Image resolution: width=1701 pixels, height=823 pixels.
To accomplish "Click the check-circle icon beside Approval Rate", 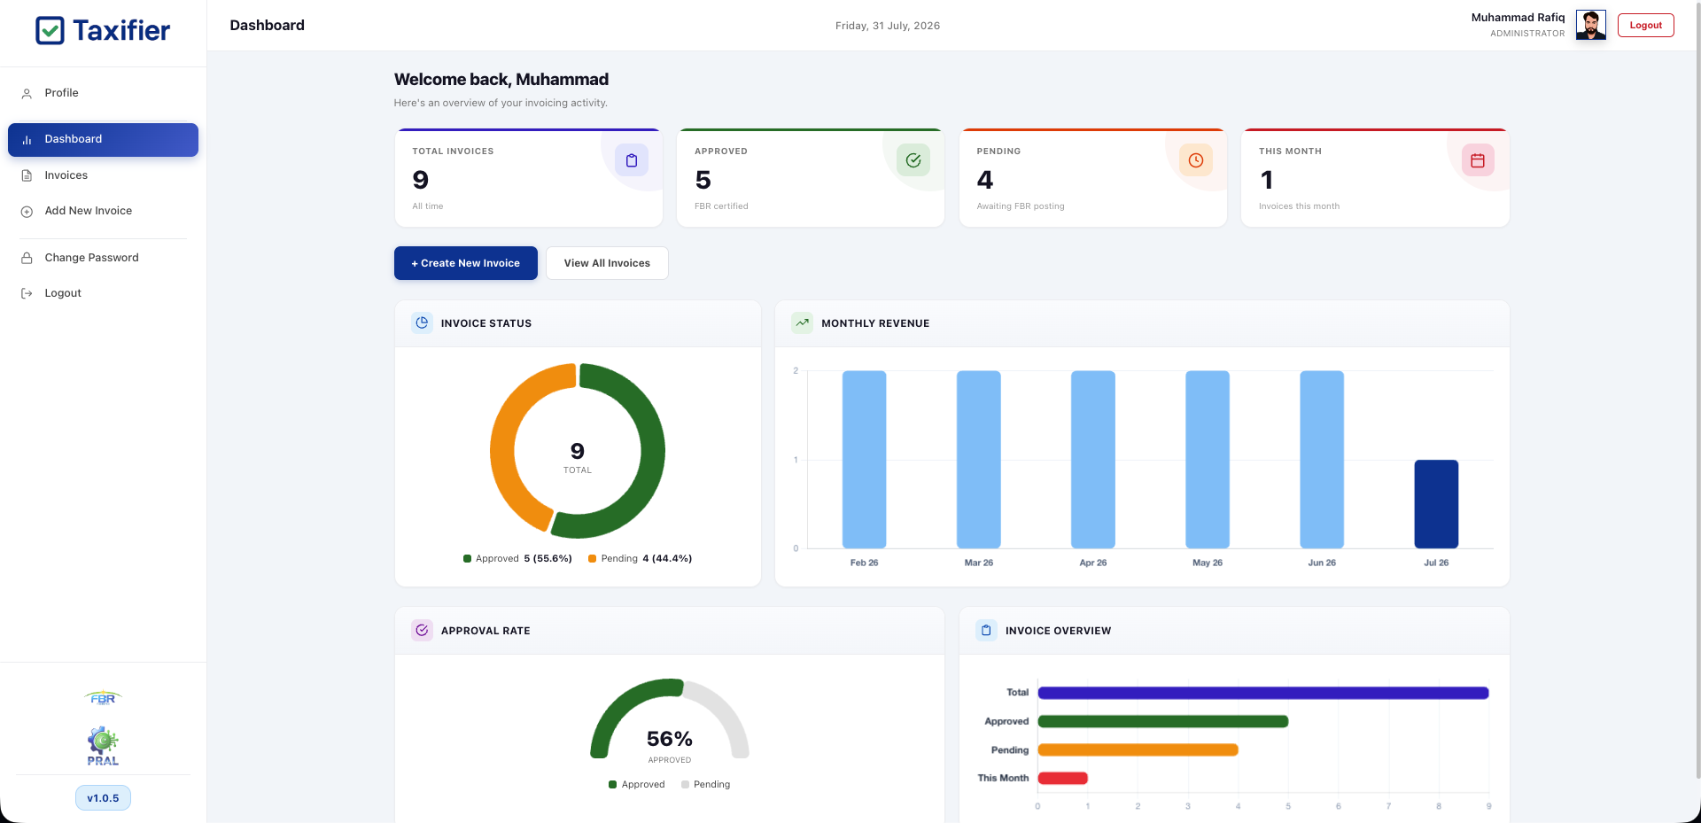I will pyautogui.click(x=423, y=630).
